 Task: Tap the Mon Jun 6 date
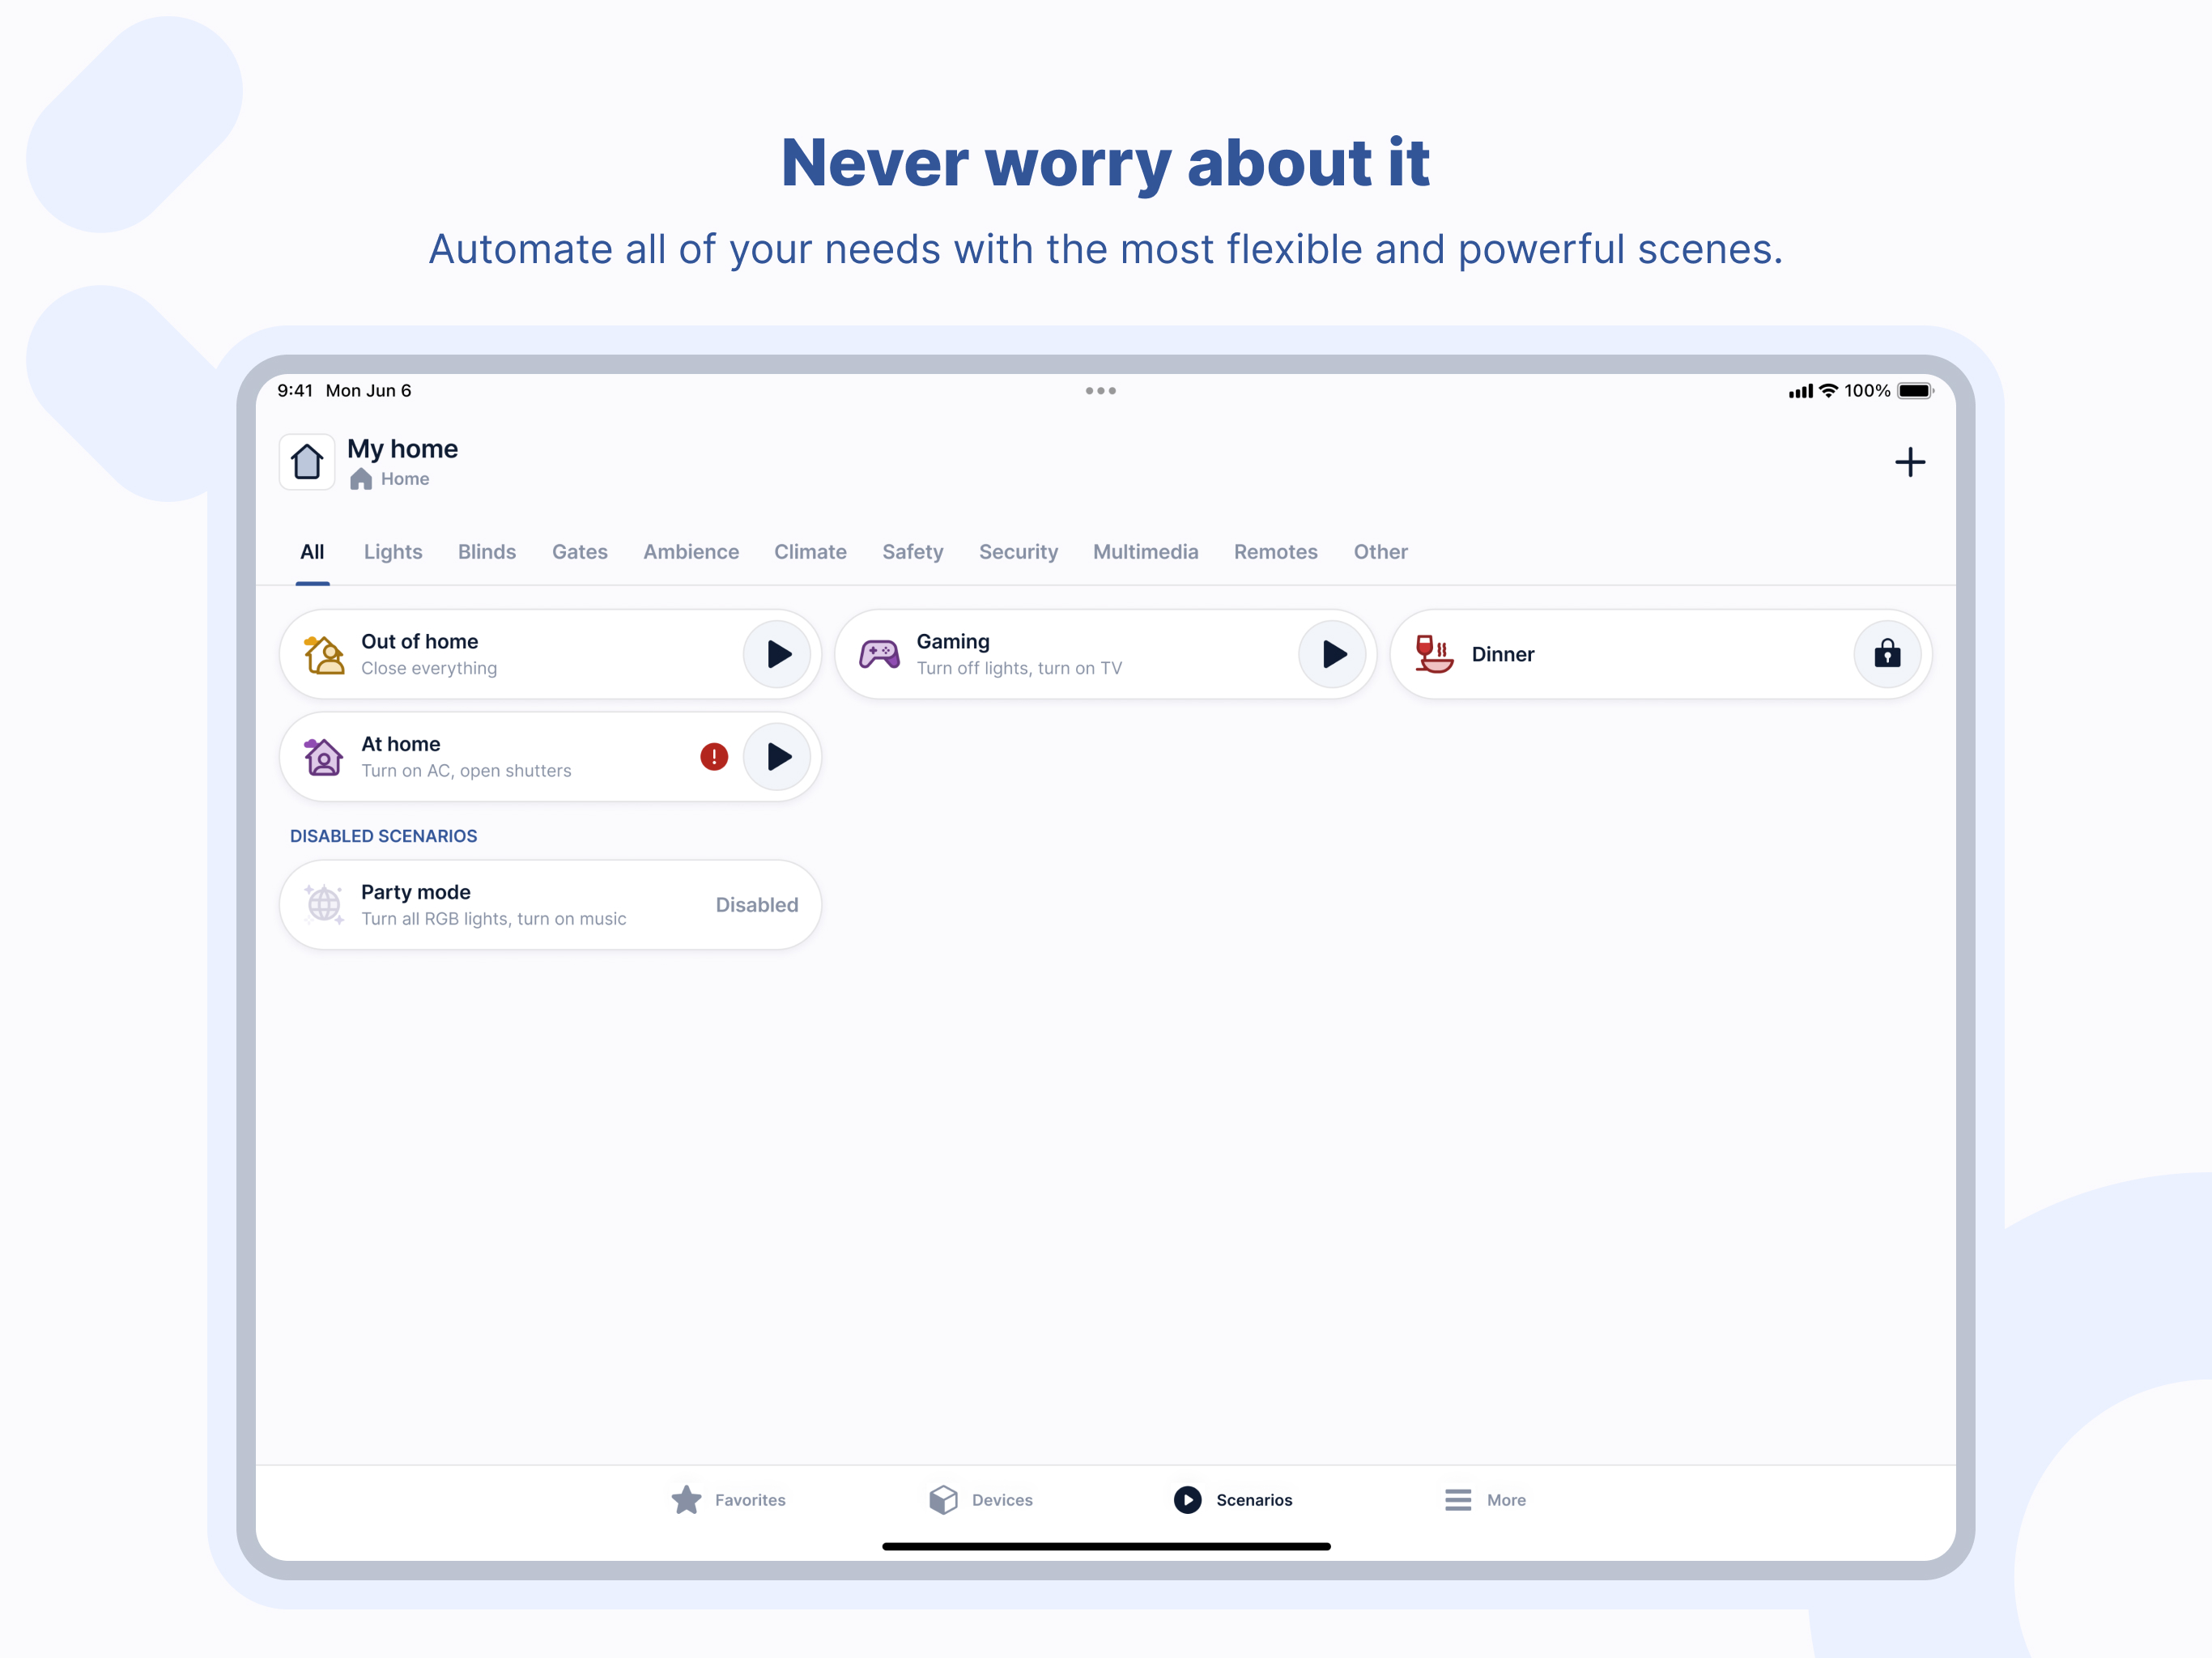pos(368,391)
